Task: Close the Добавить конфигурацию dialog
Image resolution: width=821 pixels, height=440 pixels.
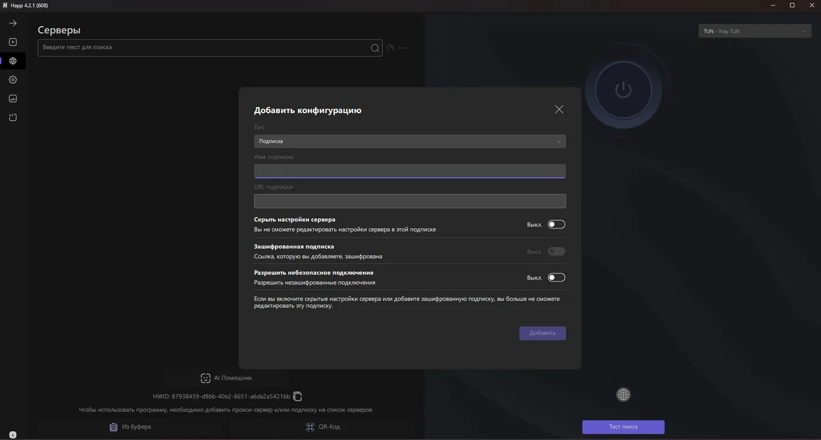Action: (559, 109)
